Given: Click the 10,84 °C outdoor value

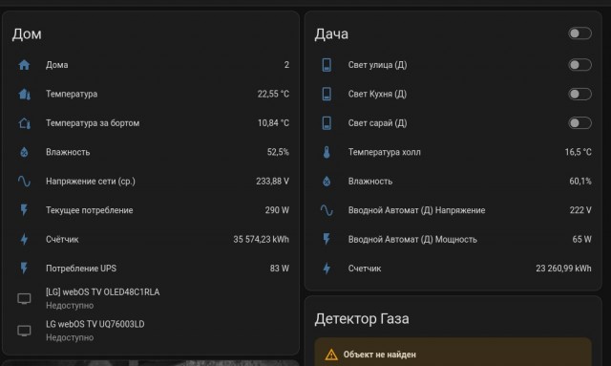Looking at the screenshot, I should point(273,123).
